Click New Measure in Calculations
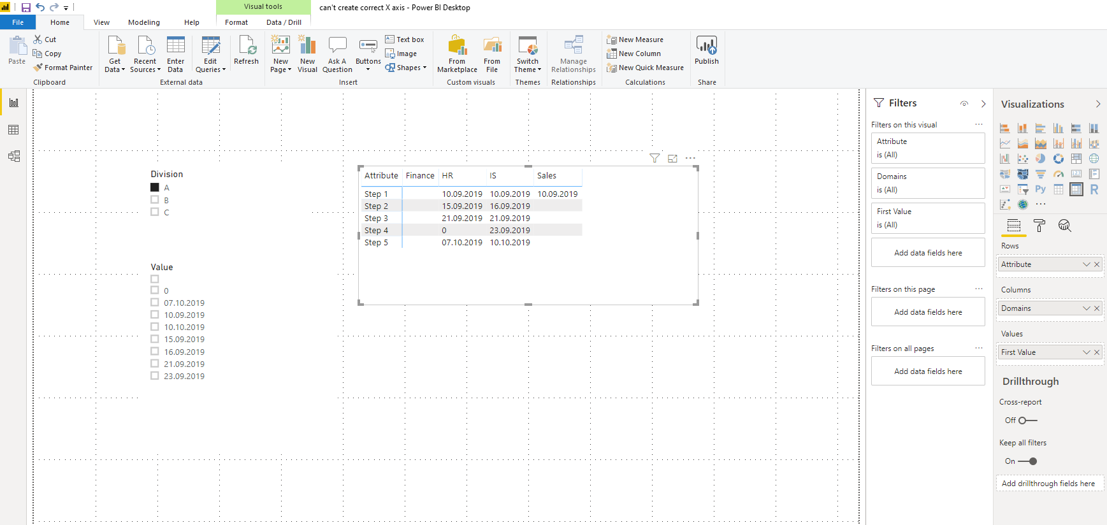Image resolution: width=1107 pixels, height=525 pixels. [x=635, y=40]
